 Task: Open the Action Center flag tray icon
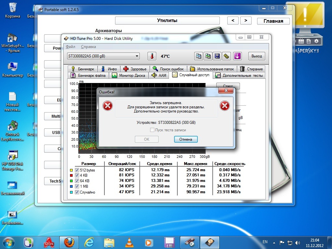[x=282, y=243]
